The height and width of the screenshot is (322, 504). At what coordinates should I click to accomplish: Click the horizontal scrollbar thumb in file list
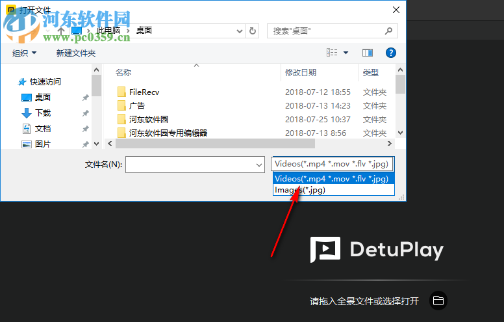tap(215, 143)
